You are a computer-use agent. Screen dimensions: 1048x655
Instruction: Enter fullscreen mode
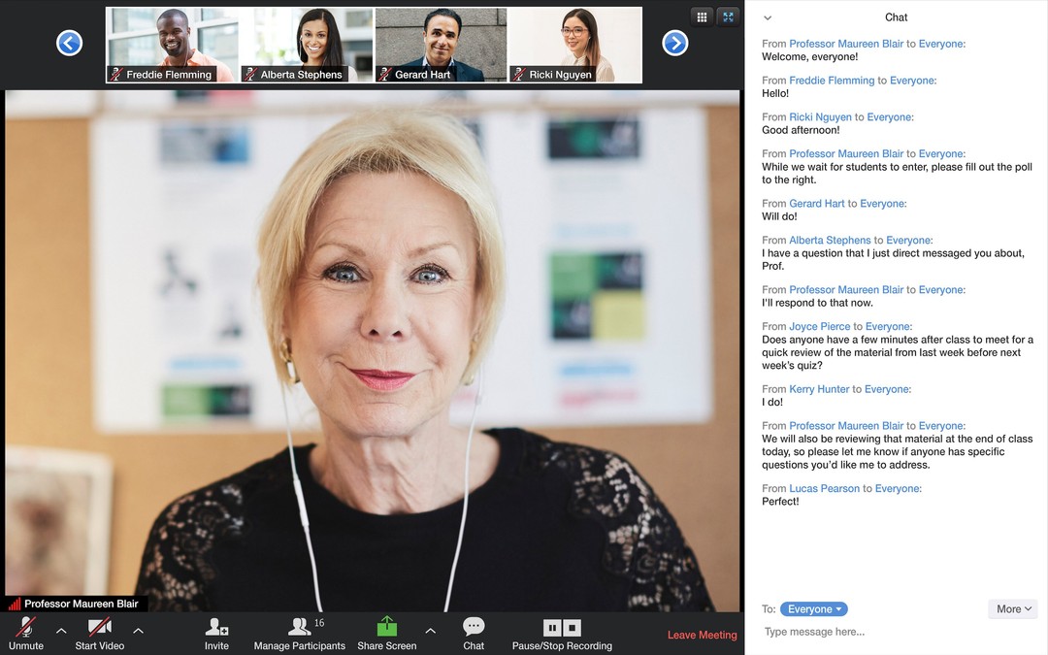coord(728,16)
